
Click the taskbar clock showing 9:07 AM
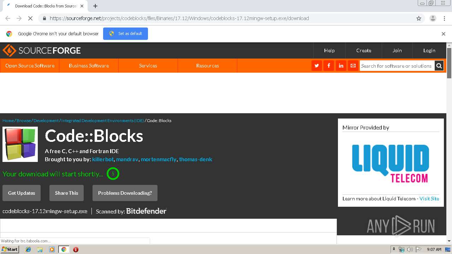(434, 249)
